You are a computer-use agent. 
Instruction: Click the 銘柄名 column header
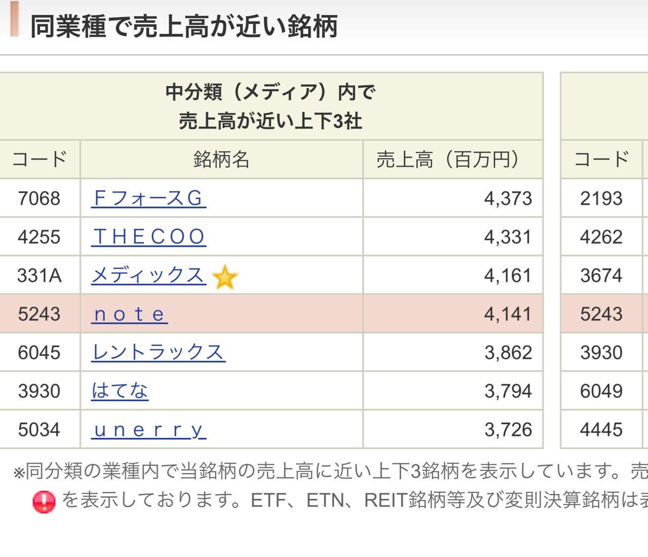pyautogui.click(x=221, y=159)
